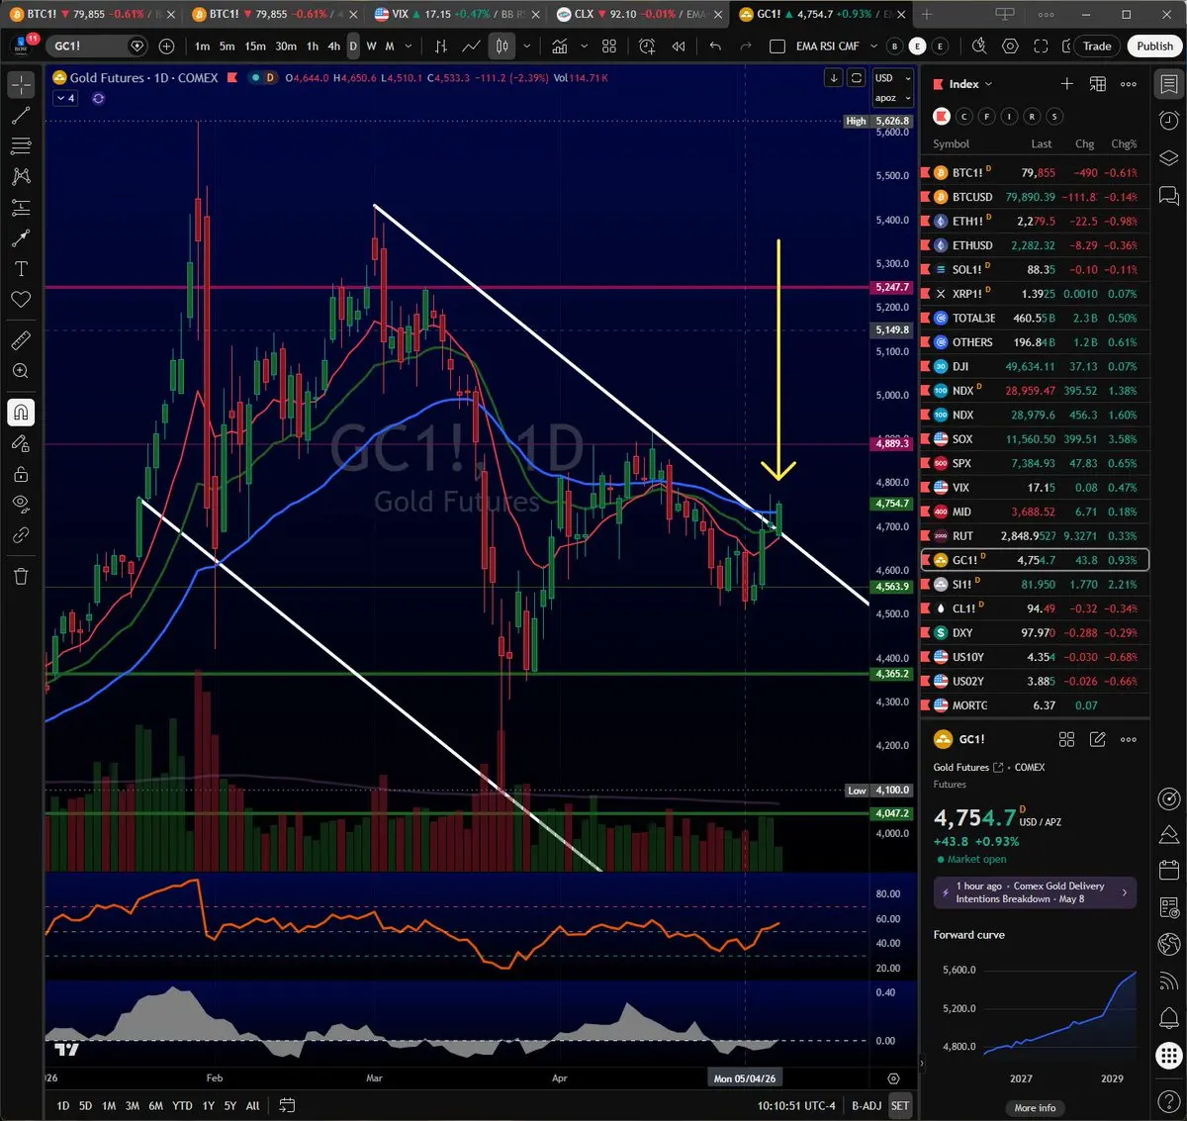1187x1121 pixels.
Task: Open the Alerts panel in right sidebar
Action: [1168, 120]
